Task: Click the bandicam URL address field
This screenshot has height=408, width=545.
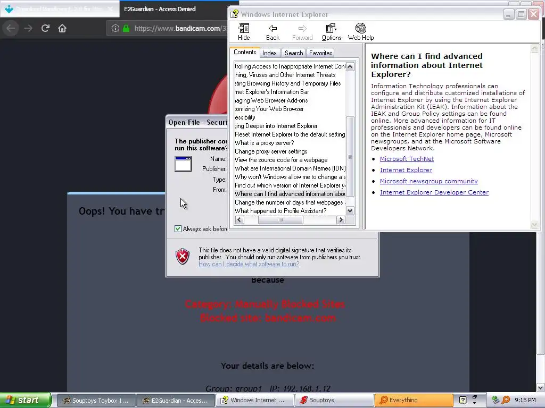Action: [x=167, y=28]
